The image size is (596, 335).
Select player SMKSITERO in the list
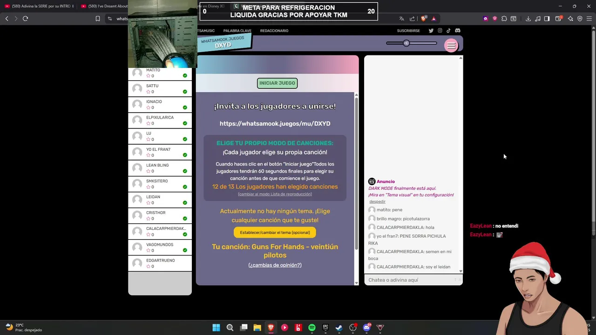[x=160, y=184]
